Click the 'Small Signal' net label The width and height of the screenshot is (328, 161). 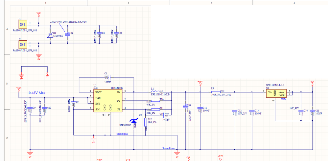point(122,134)
